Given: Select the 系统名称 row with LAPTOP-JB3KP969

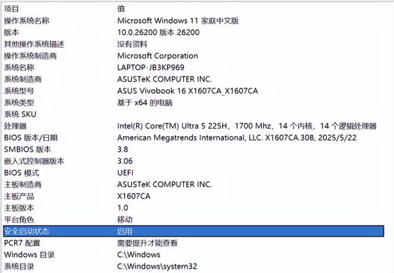Looking at the screenshot, I should click(x=19, y=67).
